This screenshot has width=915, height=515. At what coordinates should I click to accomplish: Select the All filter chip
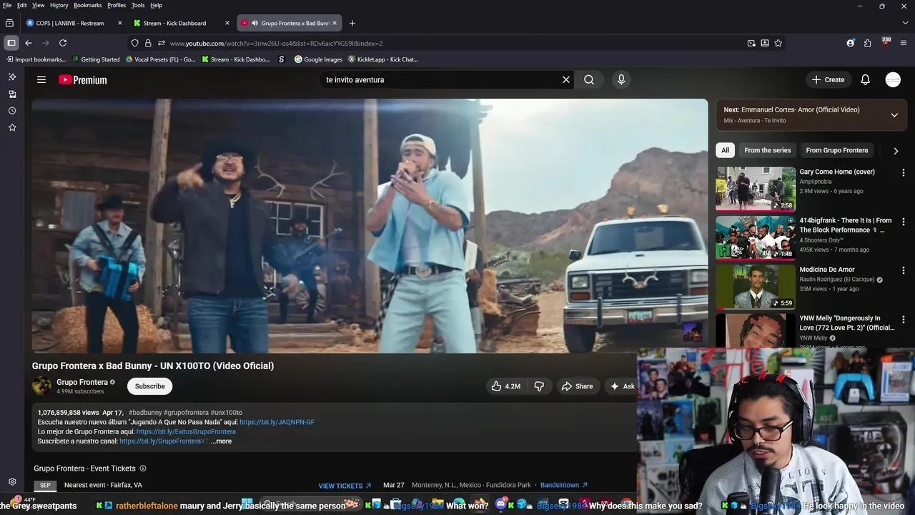[726, 150]
